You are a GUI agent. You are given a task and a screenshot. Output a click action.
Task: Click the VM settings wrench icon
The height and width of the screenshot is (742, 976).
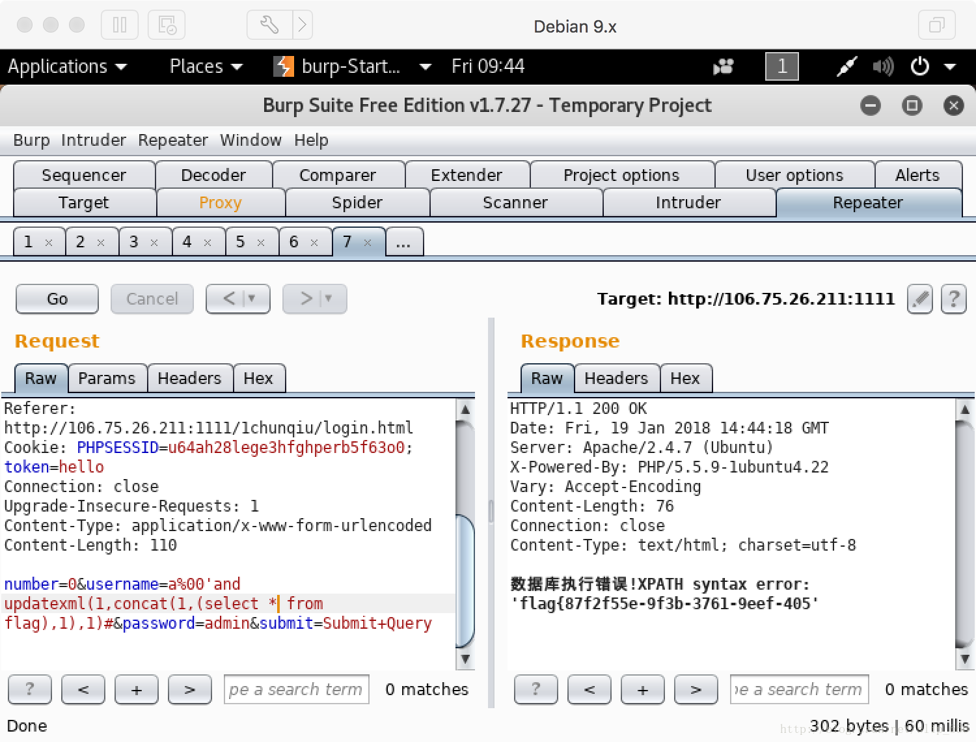click(x=269, y=25)
